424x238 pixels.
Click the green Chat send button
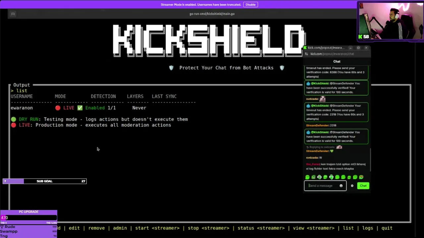pos(363,186)
